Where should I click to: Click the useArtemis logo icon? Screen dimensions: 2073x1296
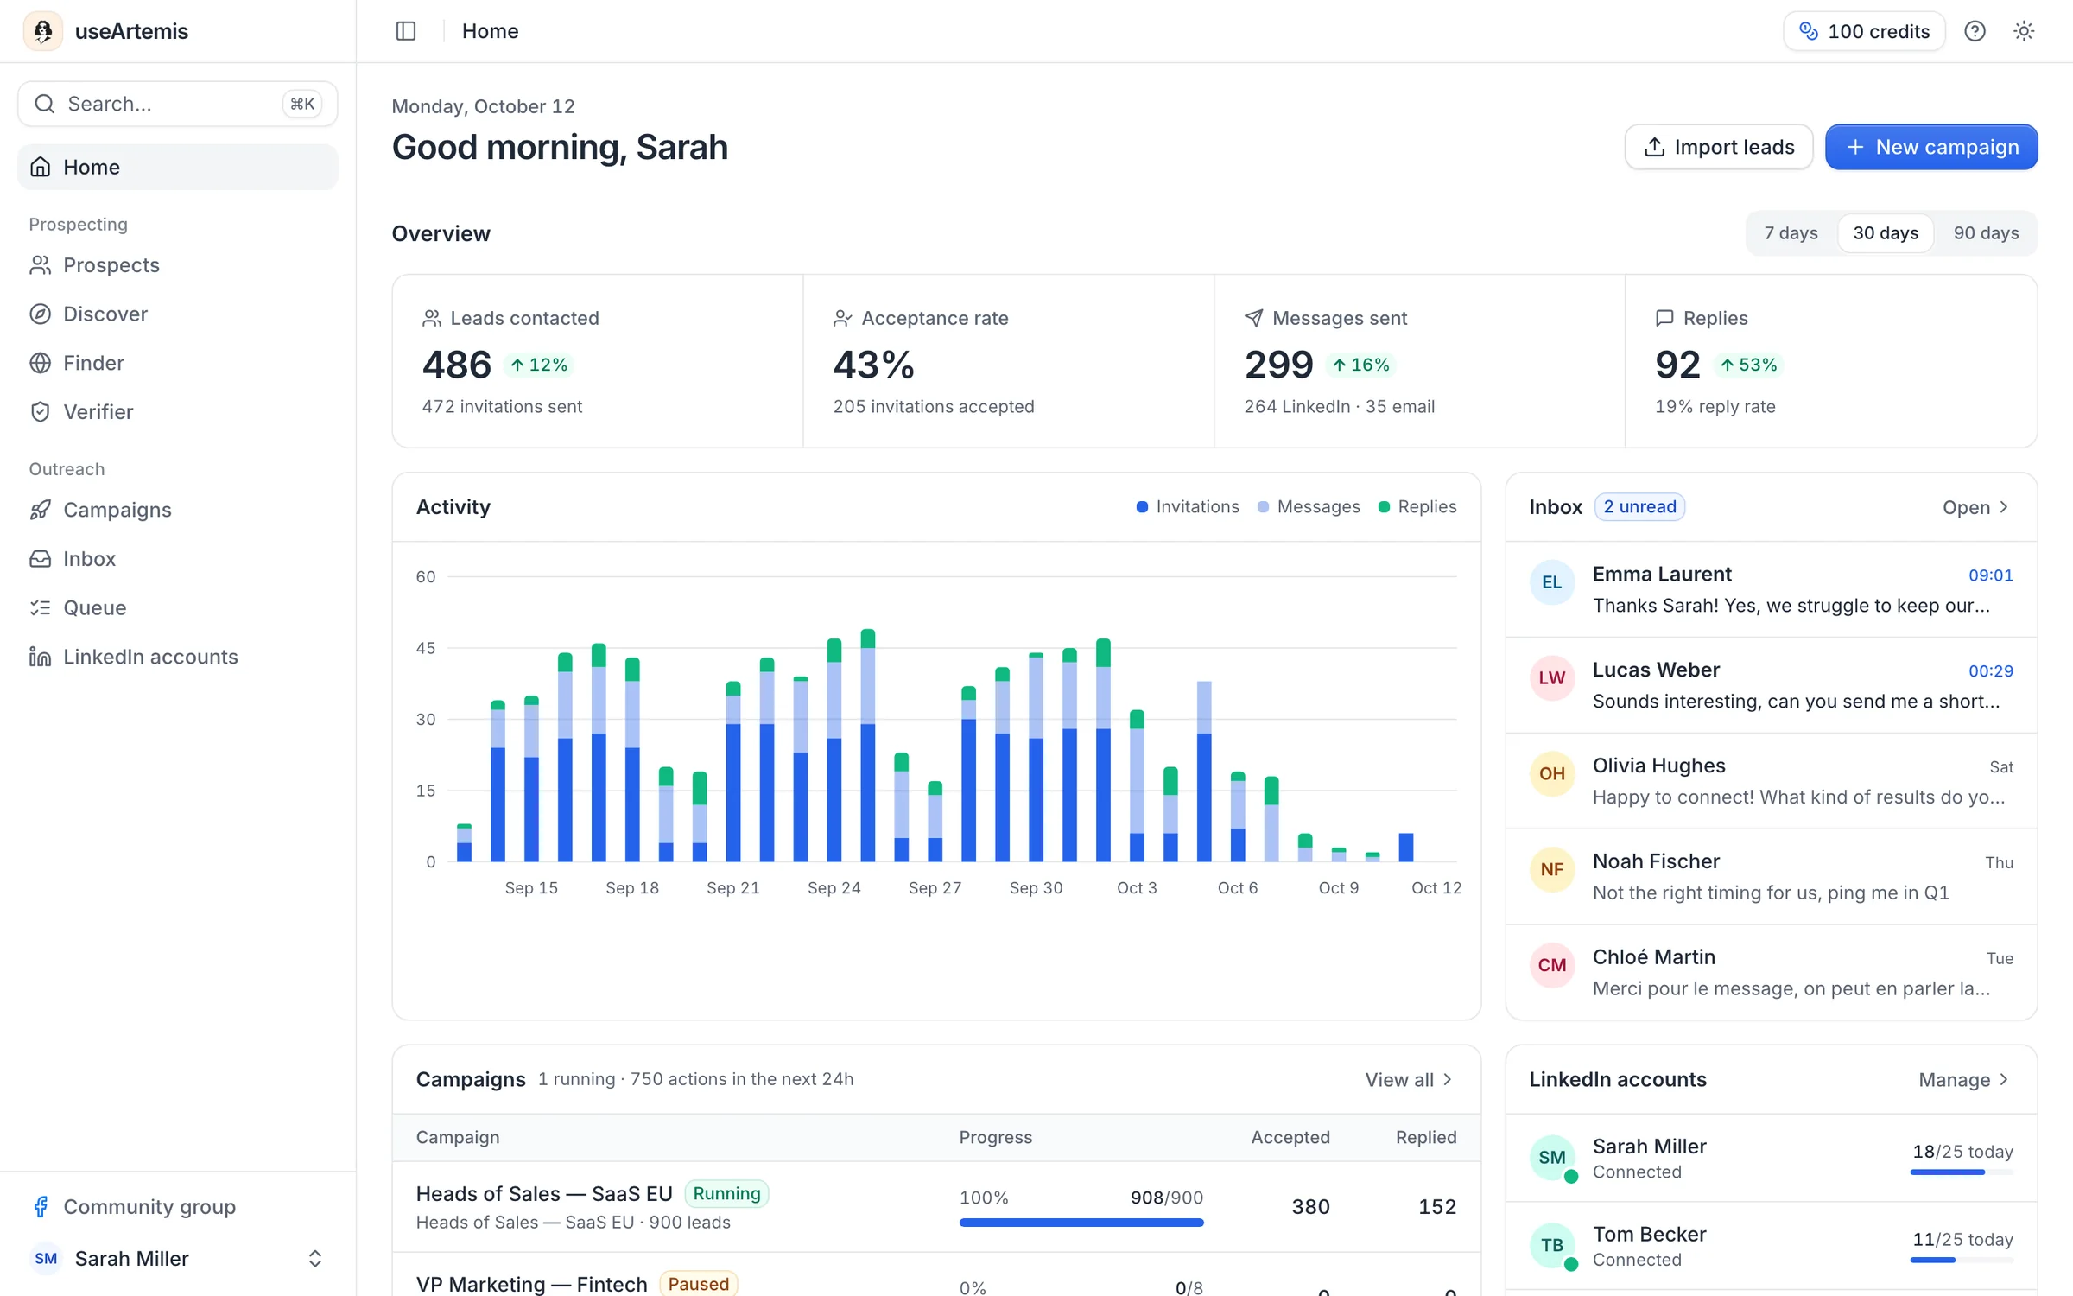42,31
